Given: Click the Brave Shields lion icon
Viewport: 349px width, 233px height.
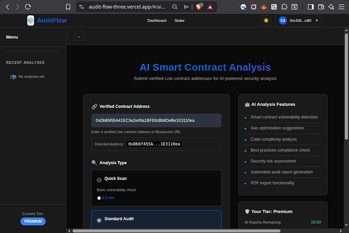Looking at the screenshot, I should point(199,7).
